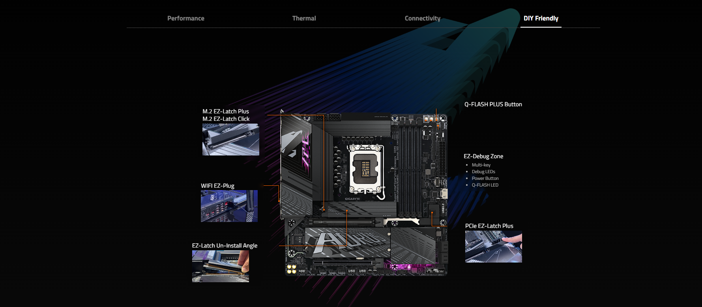Click the M.2 EZ-Latch Plus label
This screenshot has height=307, width=702.
click(x=226, y=111)
